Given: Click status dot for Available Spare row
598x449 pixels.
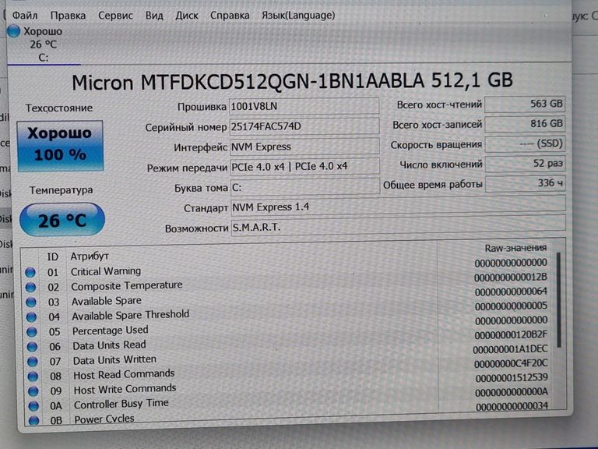Looking at the screenshot, I should pyautogui.click(x=31, y=302).
